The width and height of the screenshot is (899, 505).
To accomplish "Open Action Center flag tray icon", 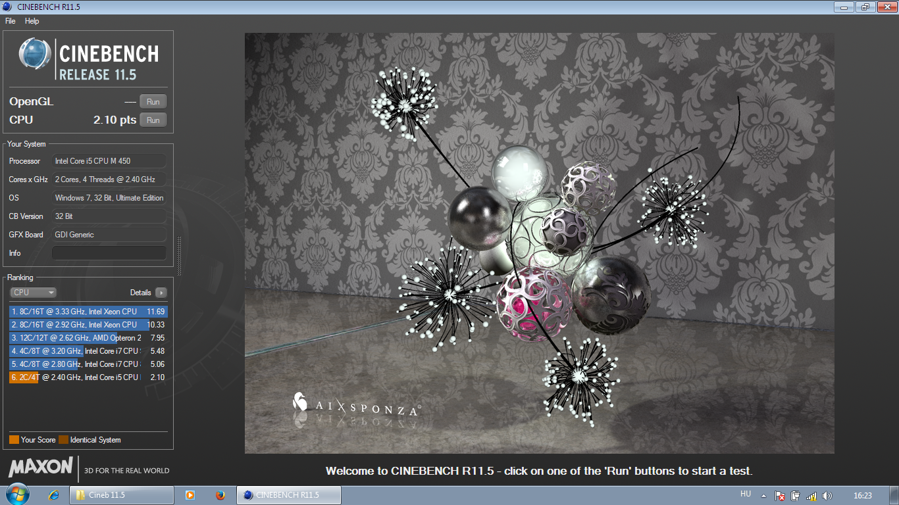I will click(x=780, y=496).
